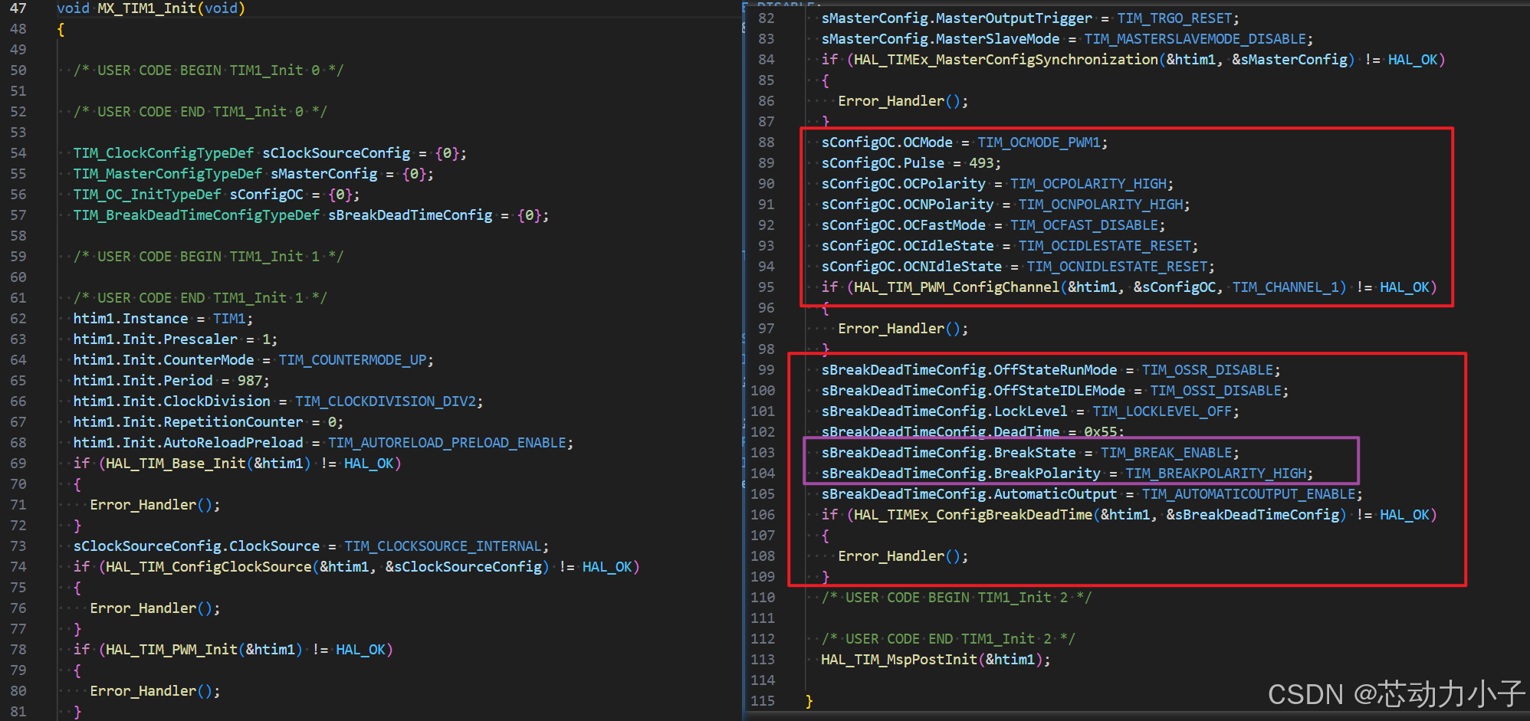Click TIM_BREAKPOLARITY_HIGH constant
The width and height of the screenshot is (1530, 721).
[x=1216, y=474]
